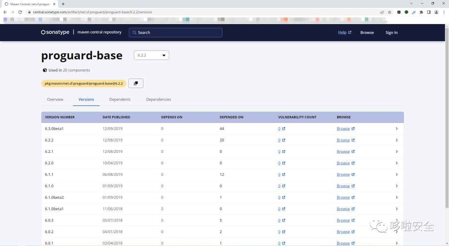The height and width of the screenshot is (246, 449).
Task: Click Browse link for version 6.3.0beta1
Action: coord(343,128)
